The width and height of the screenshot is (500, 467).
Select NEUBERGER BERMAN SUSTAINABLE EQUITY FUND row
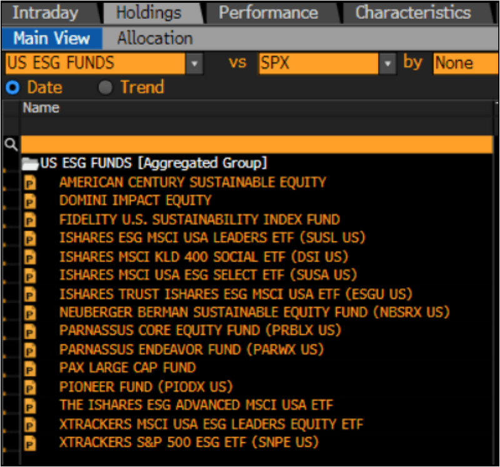(x=254, y=312)
